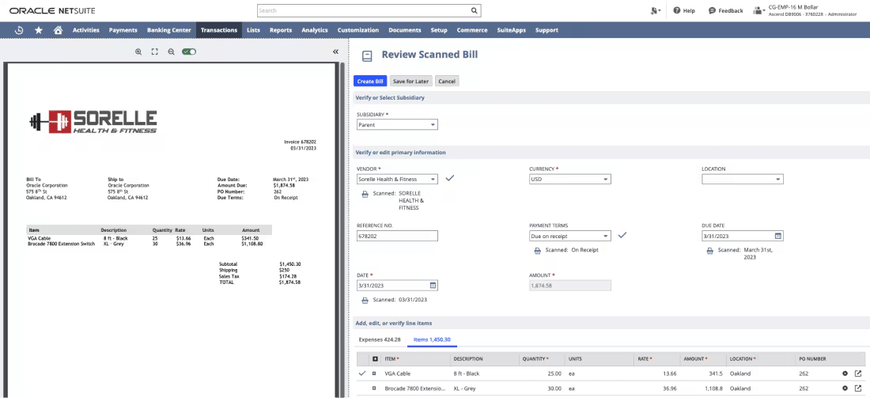The height and width of the screenshot is (398, 870).
Task: Zoom in on the scanned invoice
Action: (x=138, y=51)
